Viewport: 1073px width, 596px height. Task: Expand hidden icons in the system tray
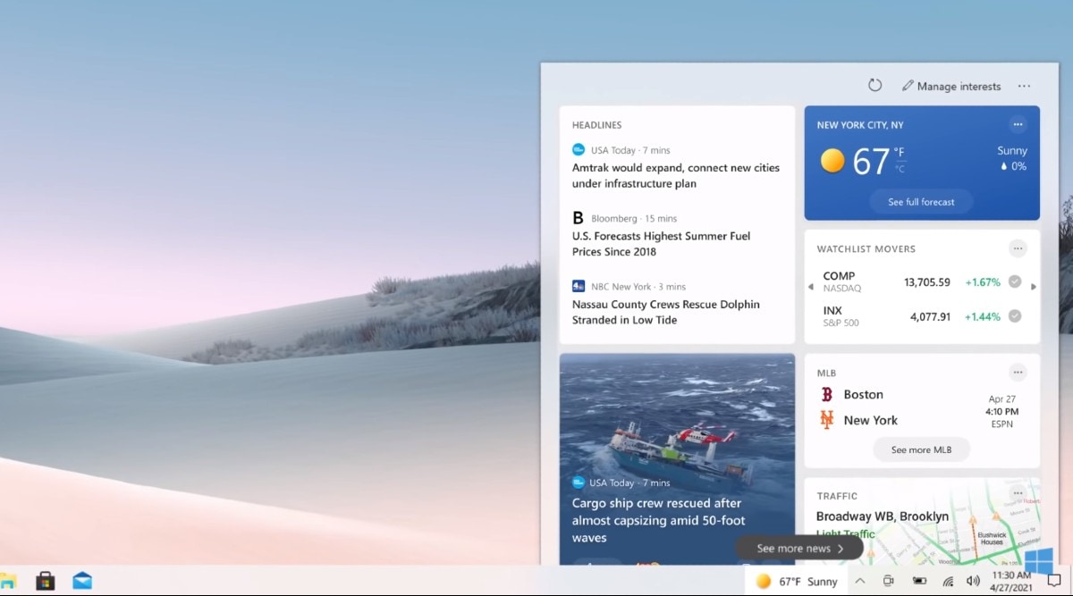(x=859, y=581)
